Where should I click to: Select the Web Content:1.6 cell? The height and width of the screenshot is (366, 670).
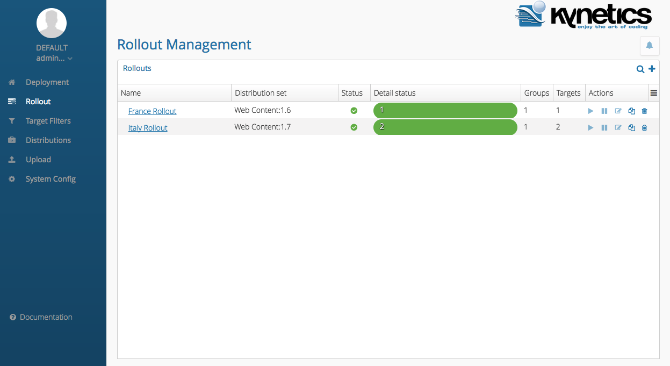[x=263, y=110]
